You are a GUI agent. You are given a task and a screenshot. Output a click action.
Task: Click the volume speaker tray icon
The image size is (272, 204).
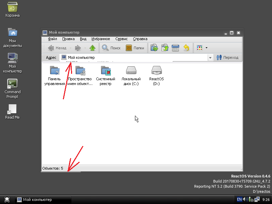(x=245, y=199)
